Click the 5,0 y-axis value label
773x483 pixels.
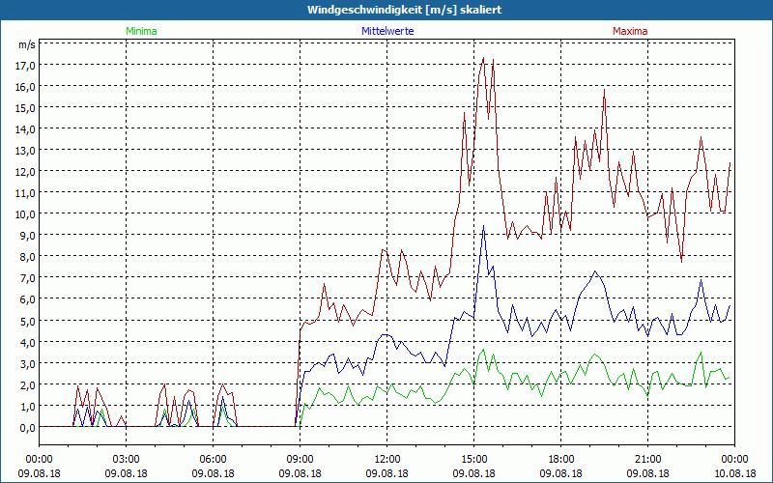25,321
